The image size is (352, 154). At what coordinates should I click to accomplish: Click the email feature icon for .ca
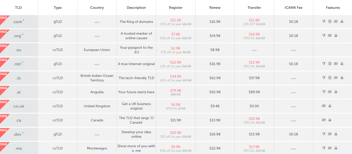click(323, 120)
